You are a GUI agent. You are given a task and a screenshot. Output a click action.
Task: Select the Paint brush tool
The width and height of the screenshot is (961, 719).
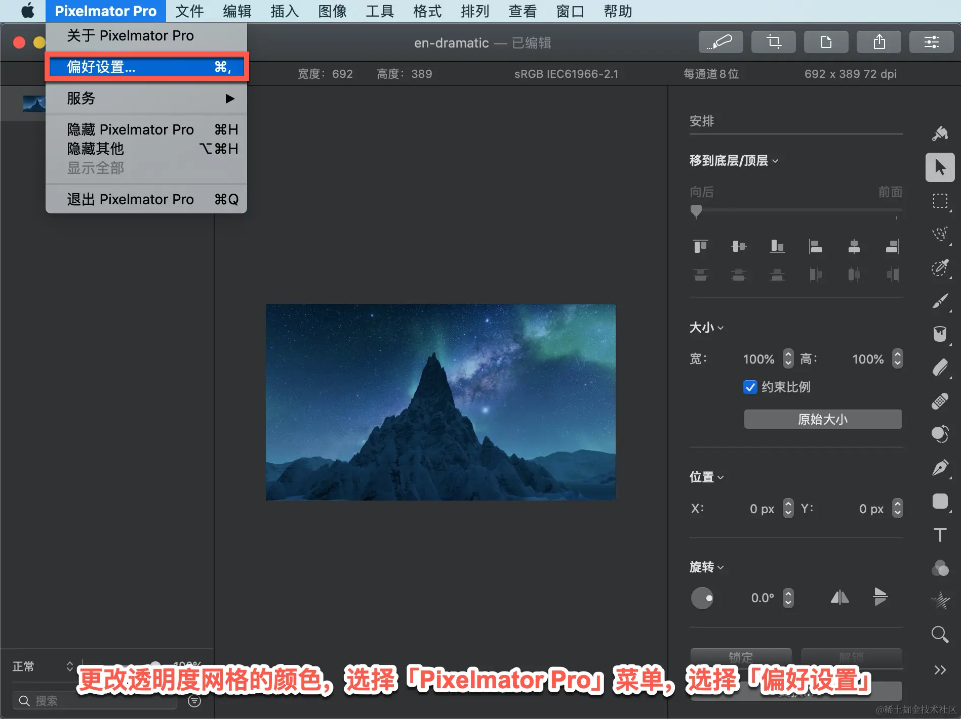pos(940,301)
